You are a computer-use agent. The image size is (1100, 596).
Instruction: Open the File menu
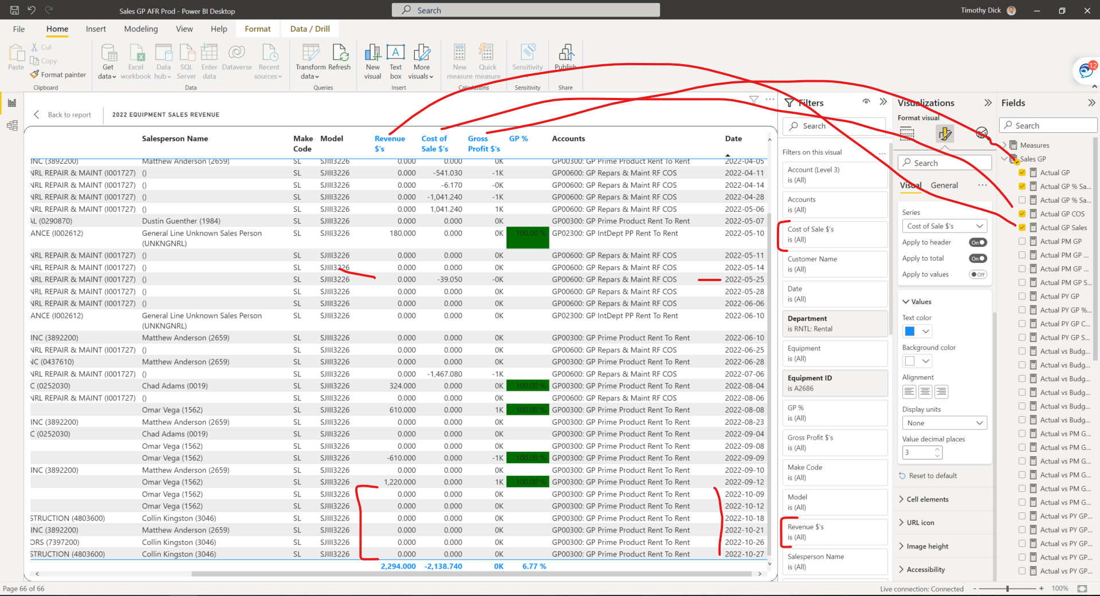(x=19, y=29)
